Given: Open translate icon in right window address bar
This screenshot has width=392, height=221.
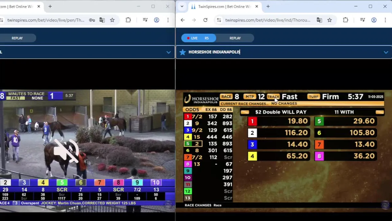Looking at the screenshot, I should 319,20.
